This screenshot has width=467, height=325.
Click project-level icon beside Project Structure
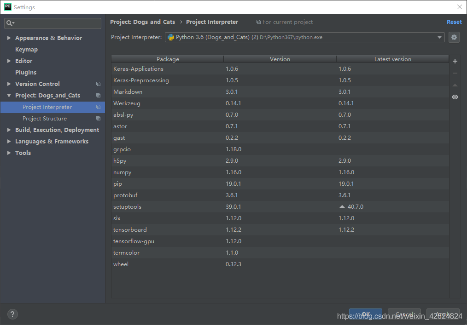[x=98, y=119]
